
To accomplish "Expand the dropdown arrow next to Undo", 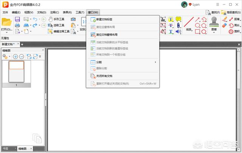I will coord(39,19).
